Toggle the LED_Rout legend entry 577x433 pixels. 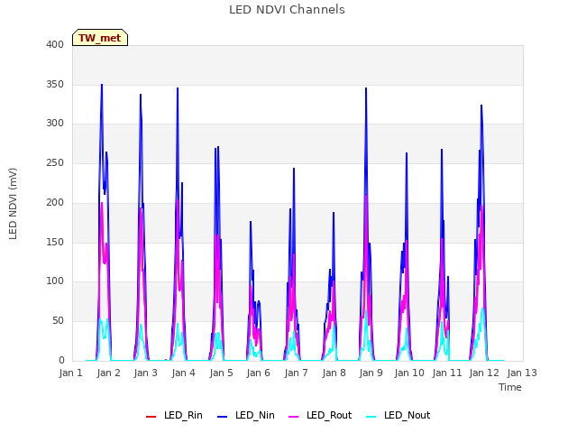pos(320,415)
